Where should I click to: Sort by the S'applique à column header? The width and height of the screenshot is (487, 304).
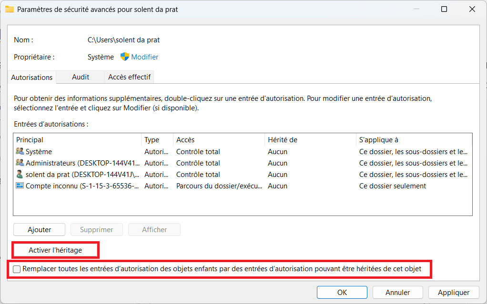click(x=414, y=140)
